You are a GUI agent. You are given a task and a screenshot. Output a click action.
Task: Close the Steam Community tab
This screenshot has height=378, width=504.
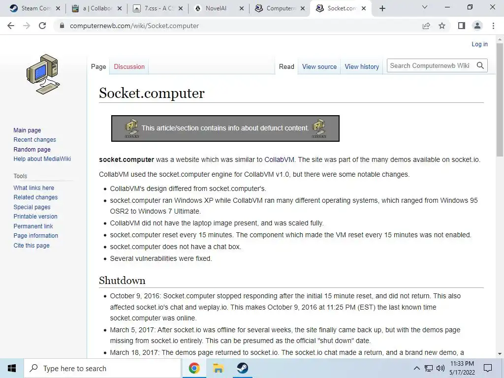point(58,8)
